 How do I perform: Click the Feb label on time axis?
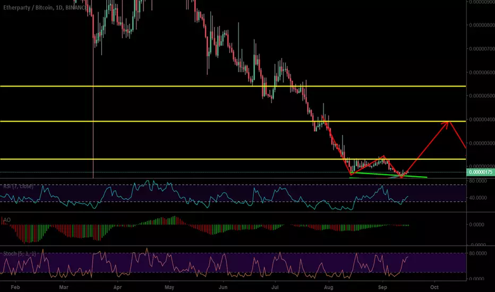tap(15, 287)
